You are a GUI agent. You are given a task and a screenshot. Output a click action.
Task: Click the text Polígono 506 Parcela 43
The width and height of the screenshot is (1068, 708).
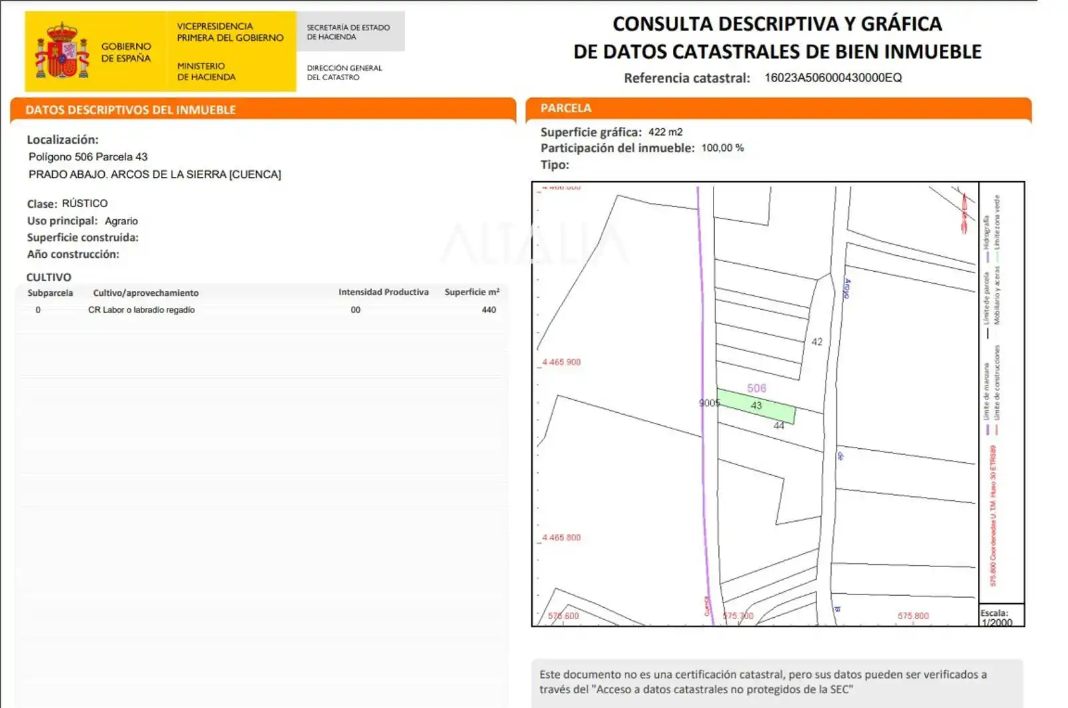coord(88,157)
